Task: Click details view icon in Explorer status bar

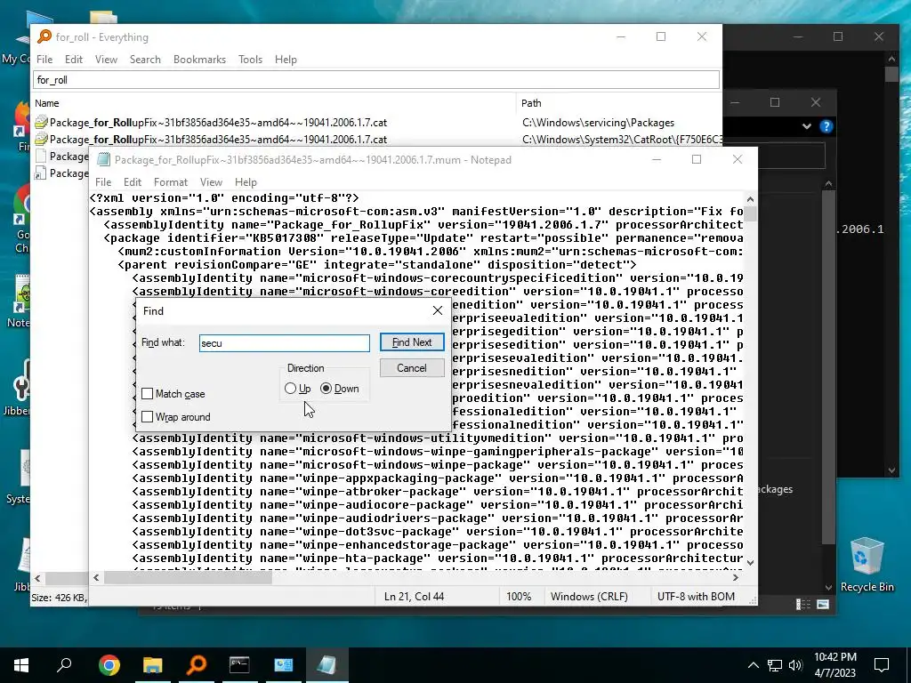Action: point(803,605)
